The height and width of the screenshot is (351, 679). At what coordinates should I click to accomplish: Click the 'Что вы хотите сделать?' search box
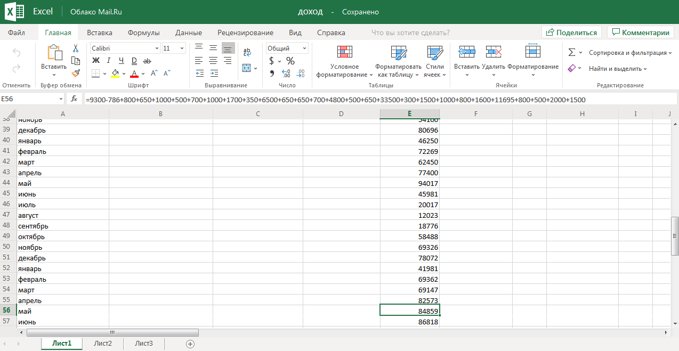point(410,32)
